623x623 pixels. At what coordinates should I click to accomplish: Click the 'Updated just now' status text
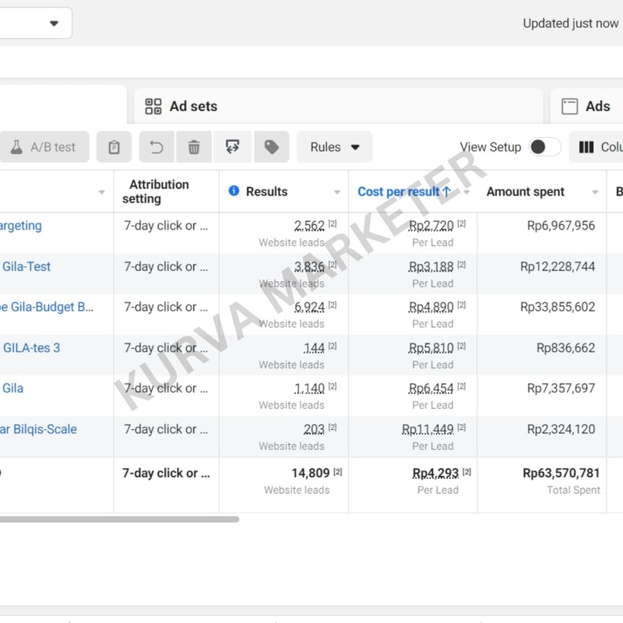pos(571,23)
